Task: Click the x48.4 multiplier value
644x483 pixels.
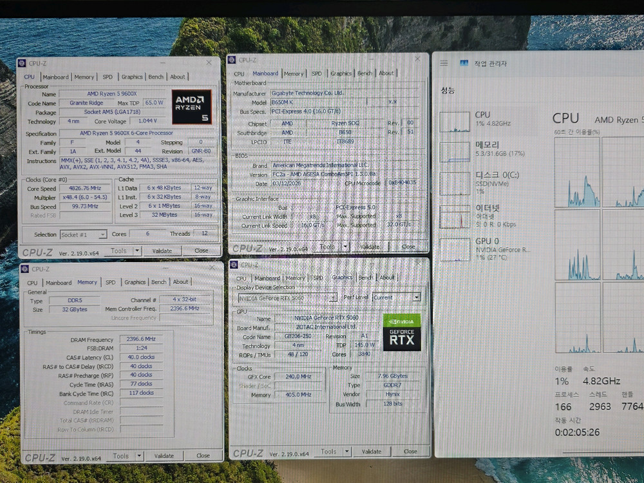Action: 85,197
